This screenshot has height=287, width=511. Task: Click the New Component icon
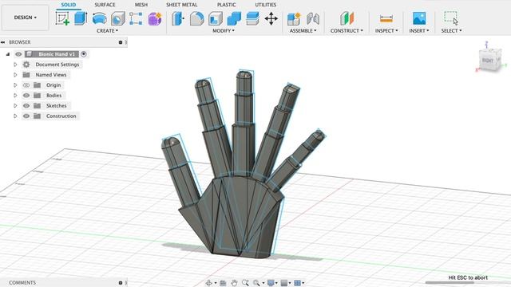tap(294, 18)
